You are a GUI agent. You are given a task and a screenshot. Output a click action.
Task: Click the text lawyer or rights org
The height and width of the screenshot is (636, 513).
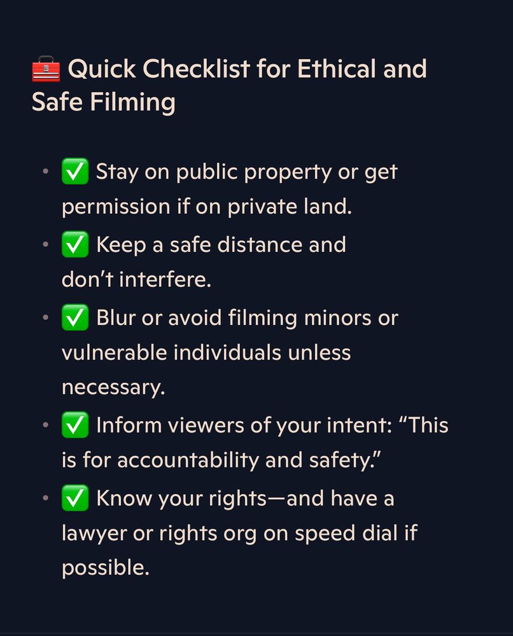159,534
